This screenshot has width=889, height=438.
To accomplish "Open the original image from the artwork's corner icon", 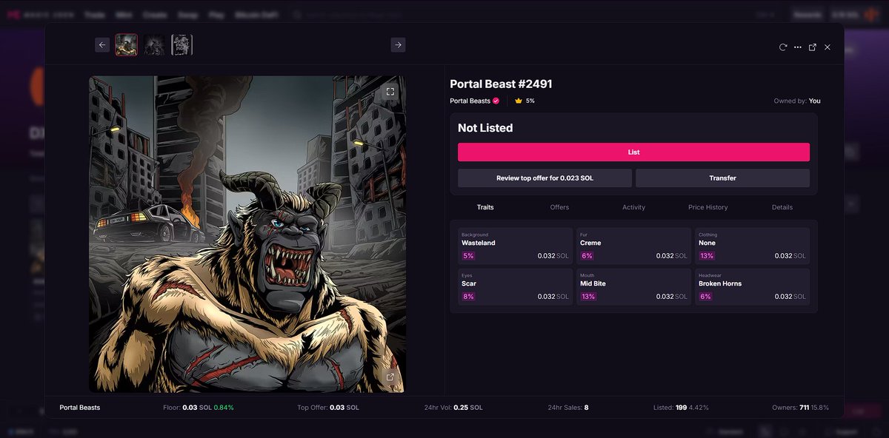I will click(390, 377).
